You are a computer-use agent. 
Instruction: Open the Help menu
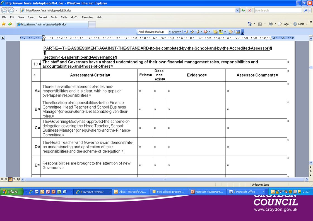pyautogui.click(x=99, y=17)
